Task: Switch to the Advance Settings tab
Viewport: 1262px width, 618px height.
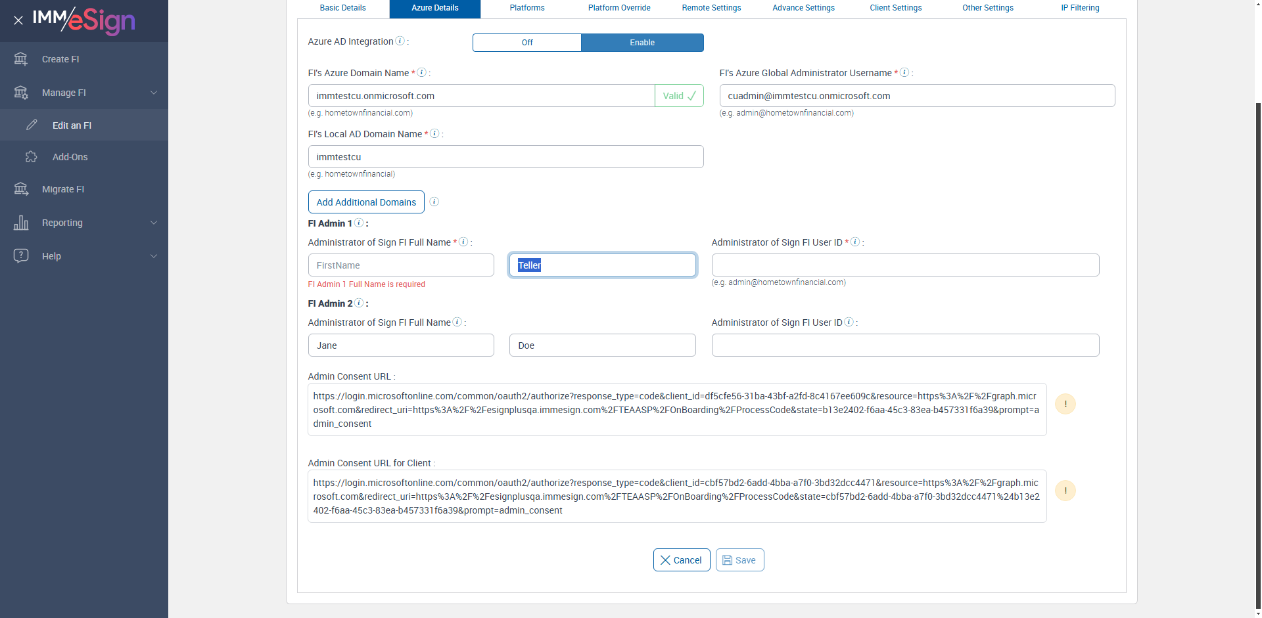Action: tap(803, 9)
